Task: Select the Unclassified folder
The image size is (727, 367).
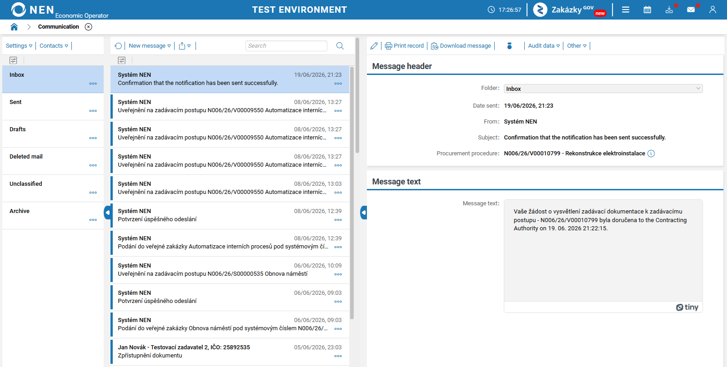Action: [53, 188]
